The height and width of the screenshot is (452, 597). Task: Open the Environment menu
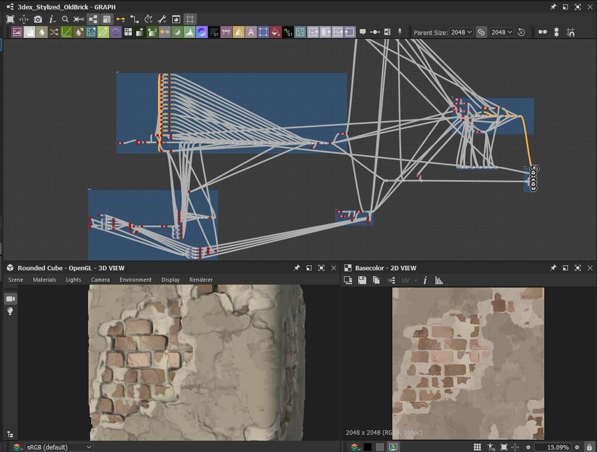coord(135,280)
